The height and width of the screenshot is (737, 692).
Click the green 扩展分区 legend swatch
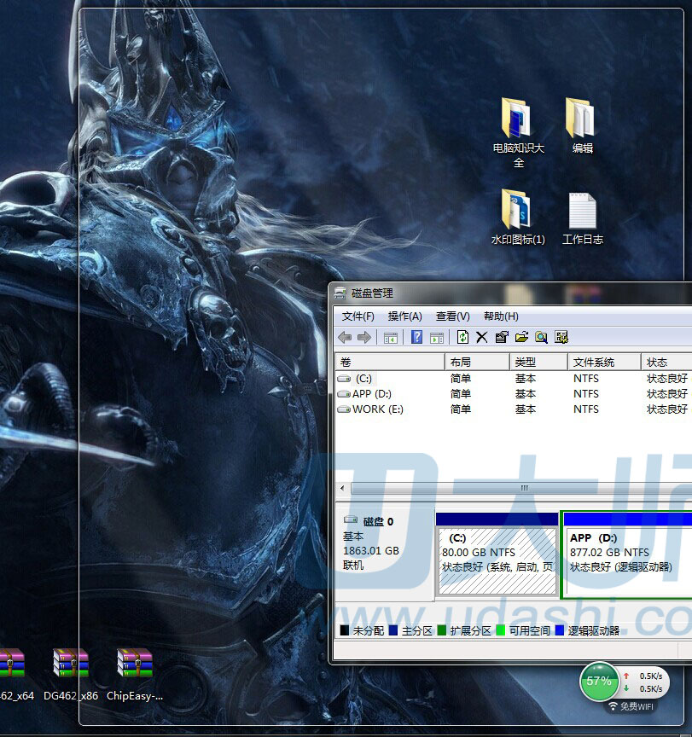(441, 630)
